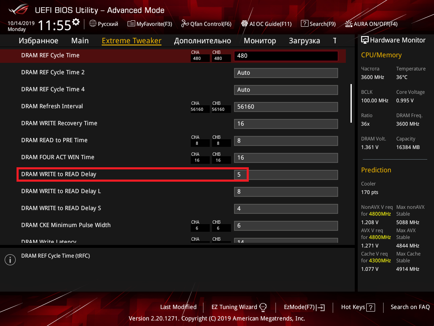Click the 170 pts Cooler score
This screenshot has width=434, height=326.
[370, 192]
